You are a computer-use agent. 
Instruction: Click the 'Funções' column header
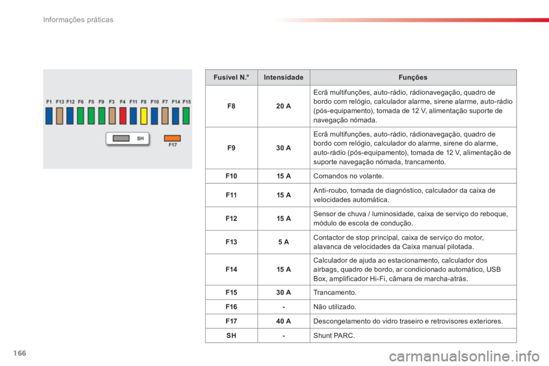pyautogui.click(x=413, y=77)
